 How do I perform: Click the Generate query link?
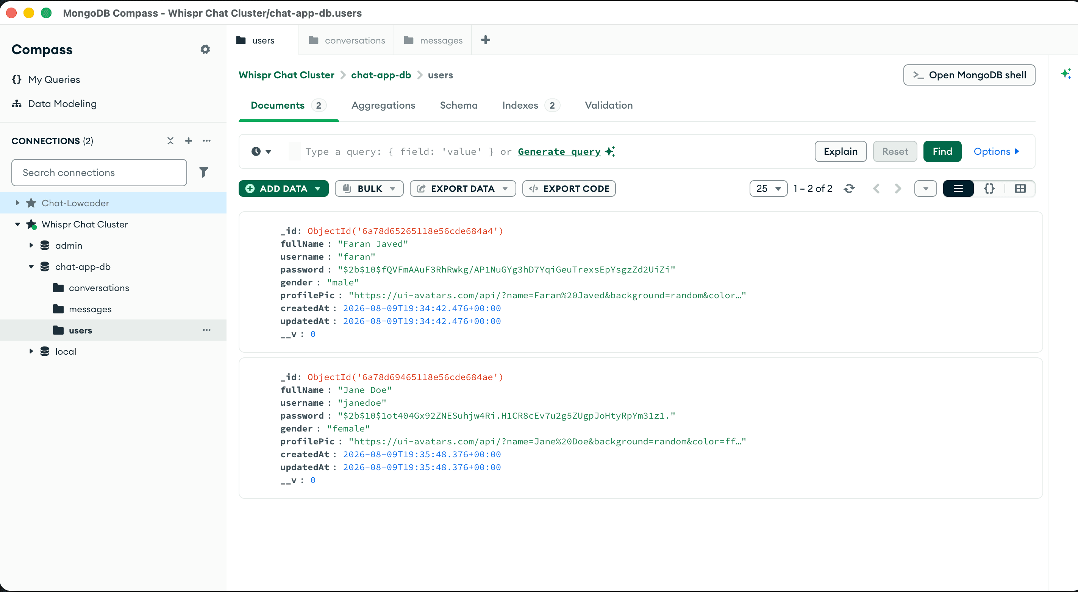[559, 152]
